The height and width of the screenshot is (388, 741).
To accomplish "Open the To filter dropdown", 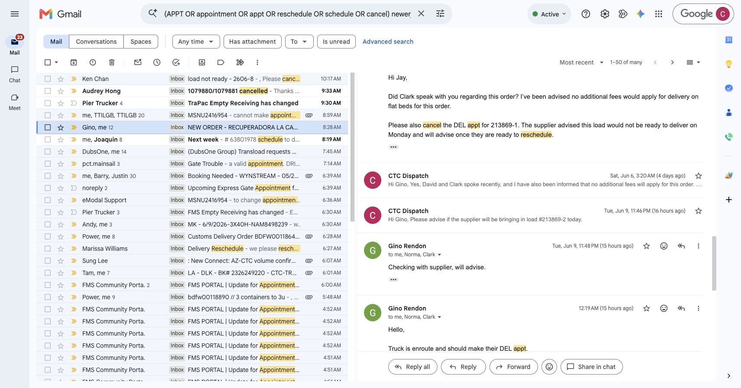I will (299, 42).
